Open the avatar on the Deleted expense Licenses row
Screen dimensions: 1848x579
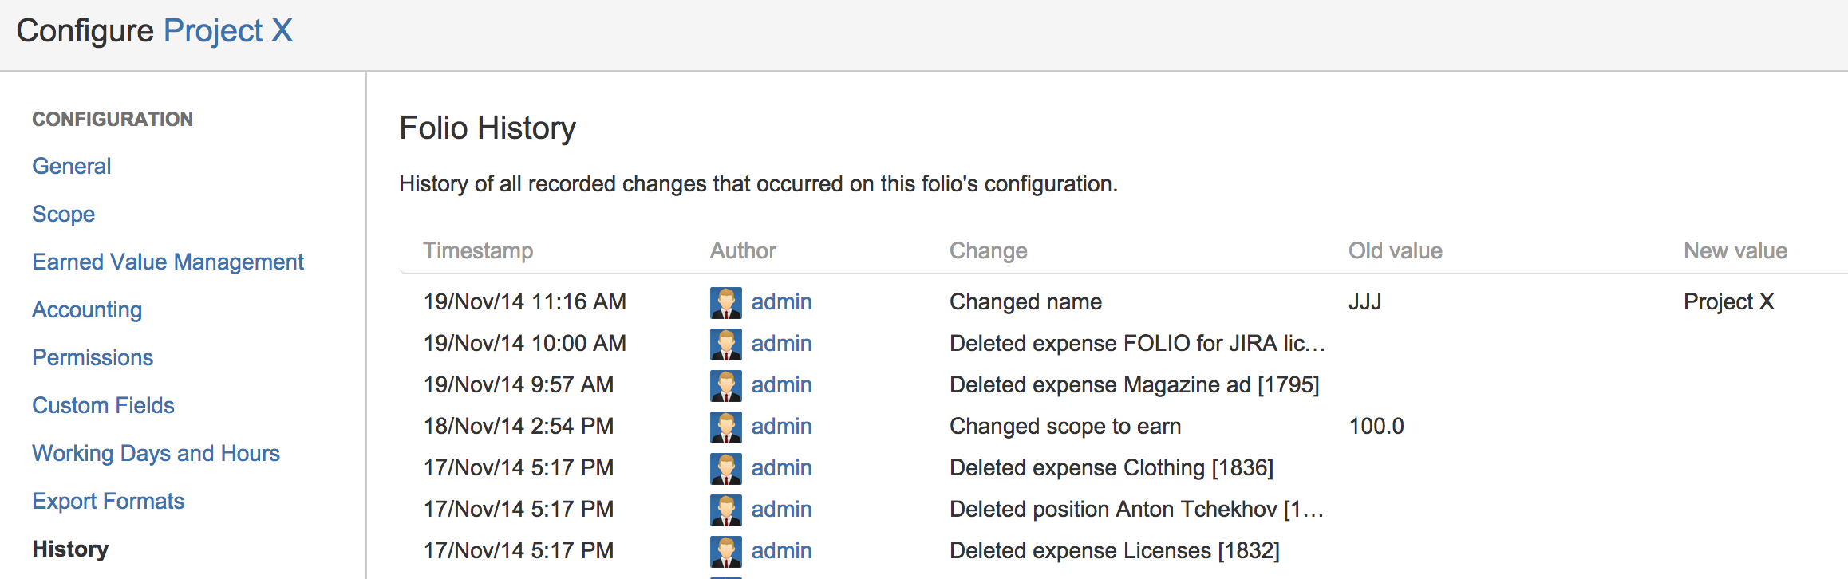726,551
